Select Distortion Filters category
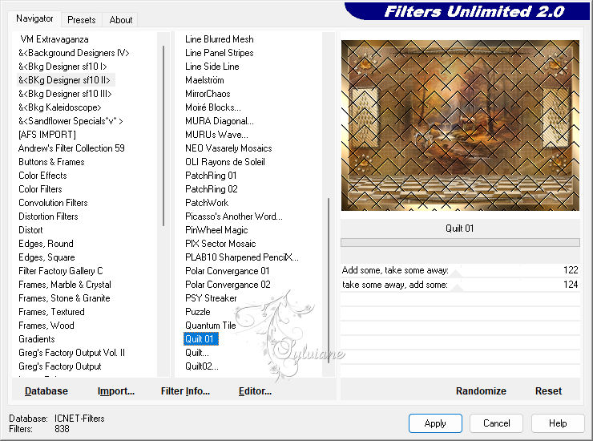Screen dimensions: 593x441 tap(48, 216)
